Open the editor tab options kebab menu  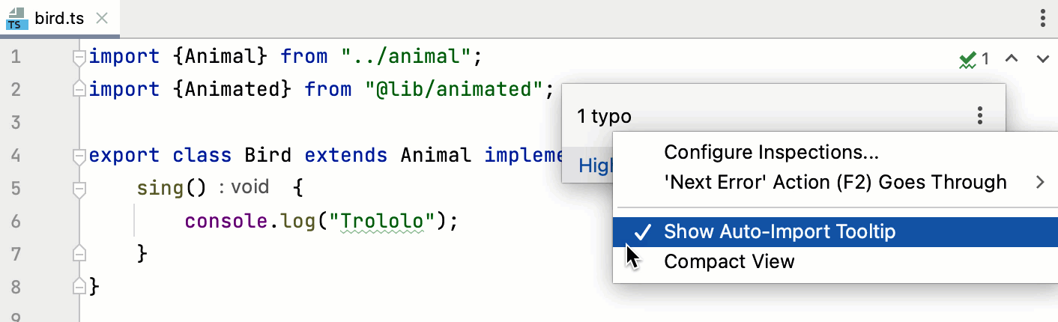pyautogui.click(x=1042, y=18)
